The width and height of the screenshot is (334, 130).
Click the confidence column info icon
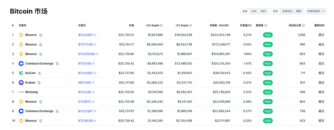pyautogui.click(x=266, y=25)
